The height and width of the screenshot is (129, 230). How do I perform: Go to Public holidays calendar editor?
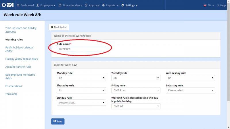20,49
